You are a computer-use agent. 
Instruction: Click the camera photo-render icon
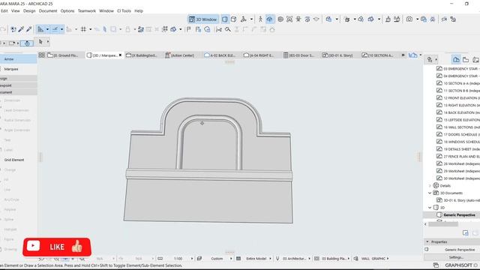pos(409,19)
